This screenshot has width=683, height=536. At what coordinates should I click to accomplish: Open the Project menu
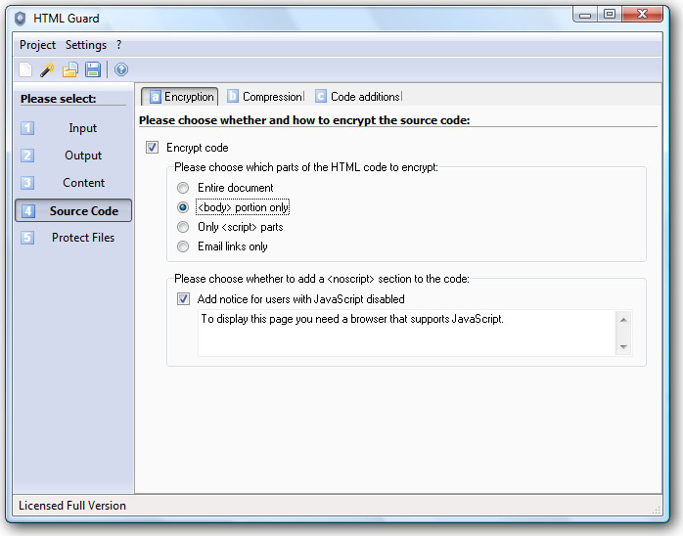point(37,45)
